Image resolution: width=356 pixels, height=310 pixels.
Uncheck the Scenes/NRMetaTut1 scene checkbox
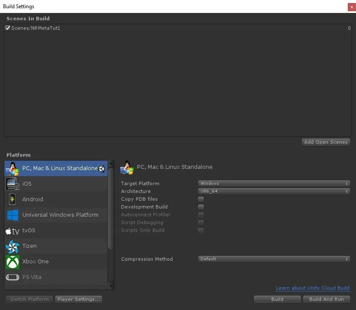[x=7, y=28]
